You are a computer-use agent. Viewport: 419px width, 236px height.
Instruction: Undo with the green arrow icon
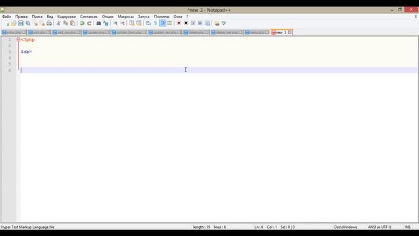[82, 24]
